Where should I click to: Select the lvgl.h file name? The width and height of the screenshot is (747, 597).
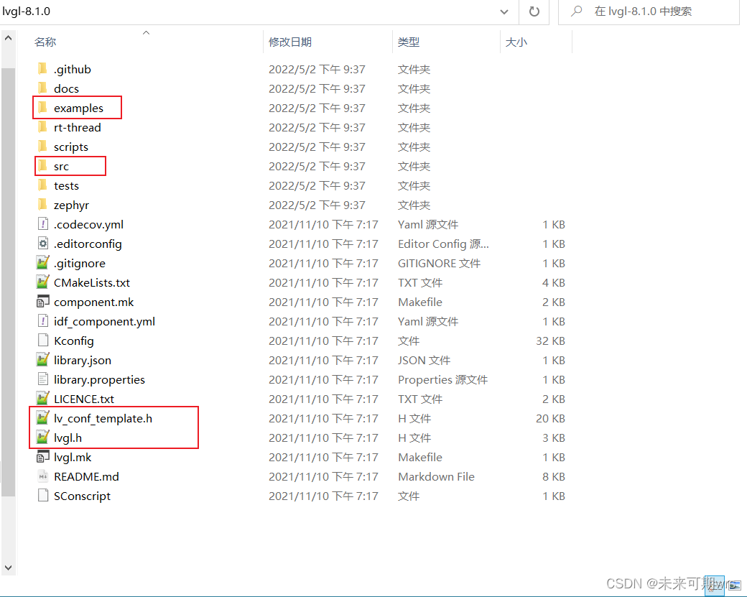point(68,438)
